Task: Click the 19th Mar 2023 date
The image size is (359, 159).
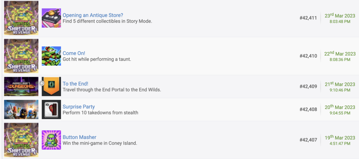Action: coord(340,137)
